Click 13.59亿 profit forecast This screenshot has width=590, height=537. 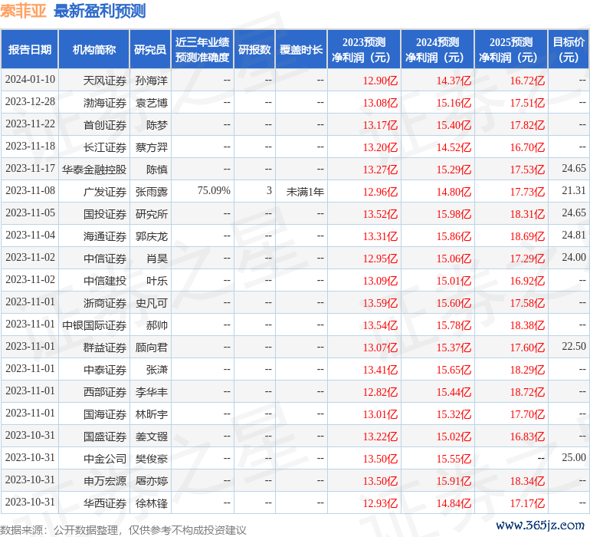pyautogui.click(x=380, y=303)
